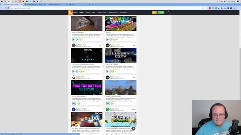Open Find the Button Eclipsia title link
The height and width of the screenshot is (135, 241).
point(79,96)
